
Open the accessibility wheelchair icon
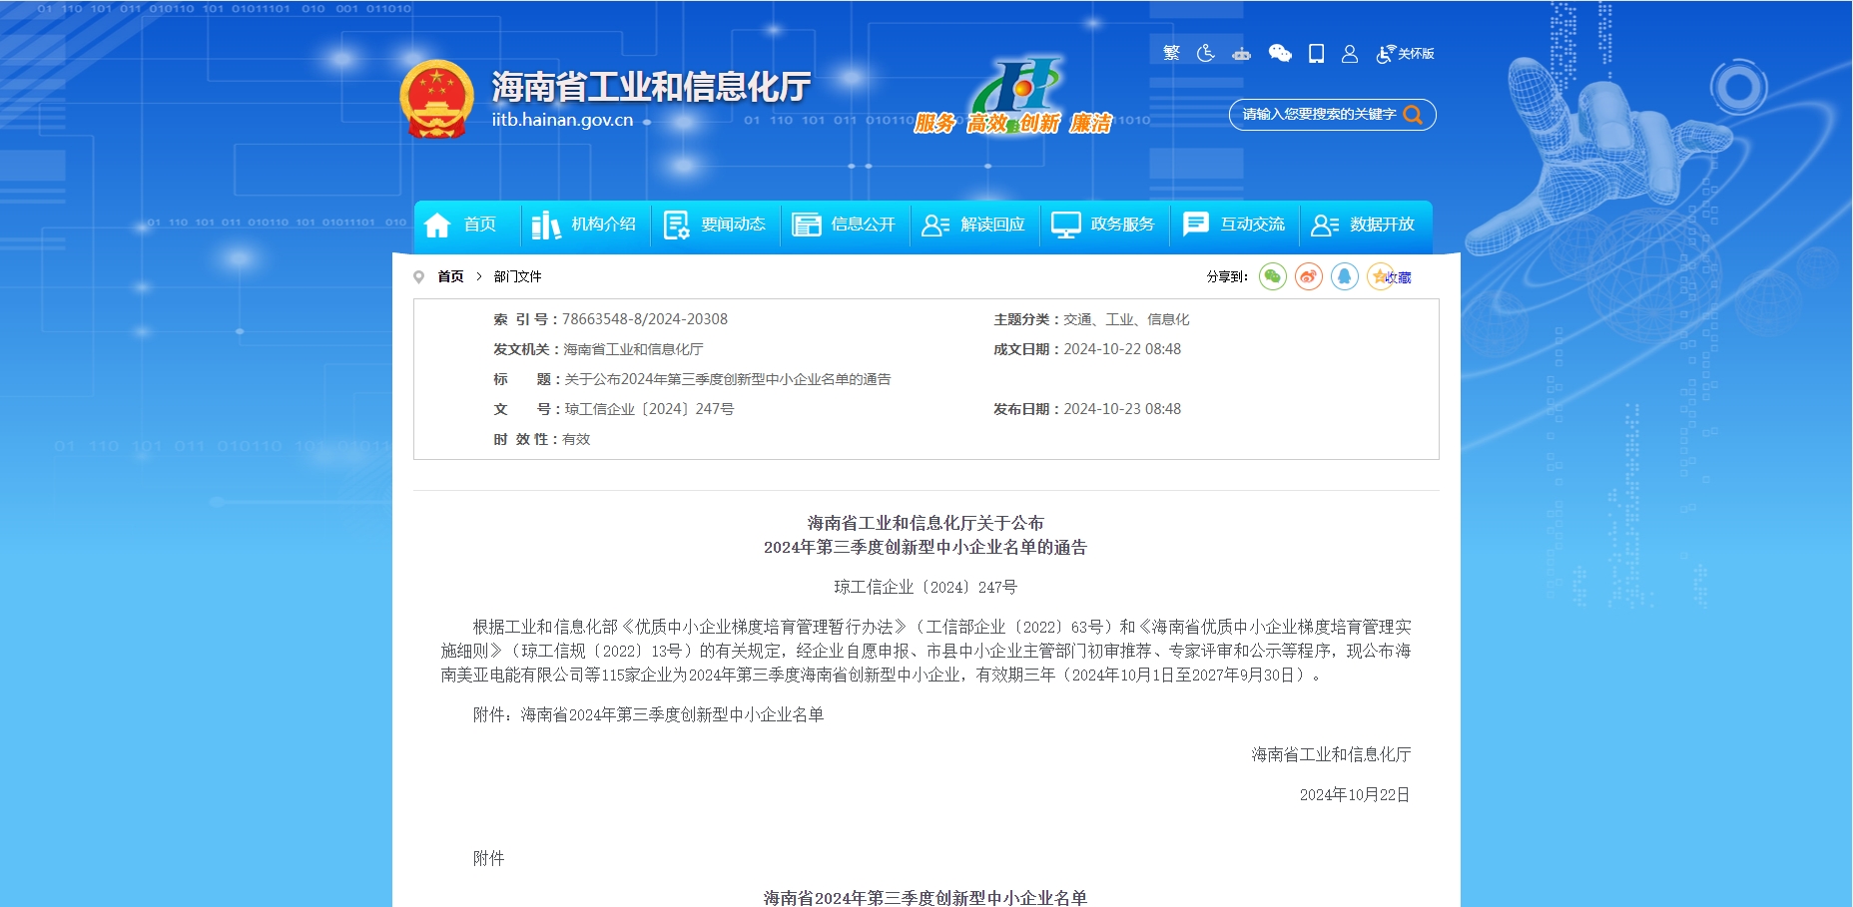click(x=1206, y=53)
